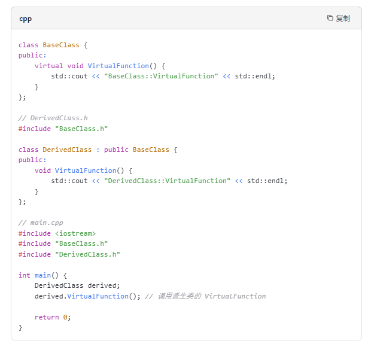Click the virtual keyword in BaseClass
Screen dimensions: 374x347
48,66
